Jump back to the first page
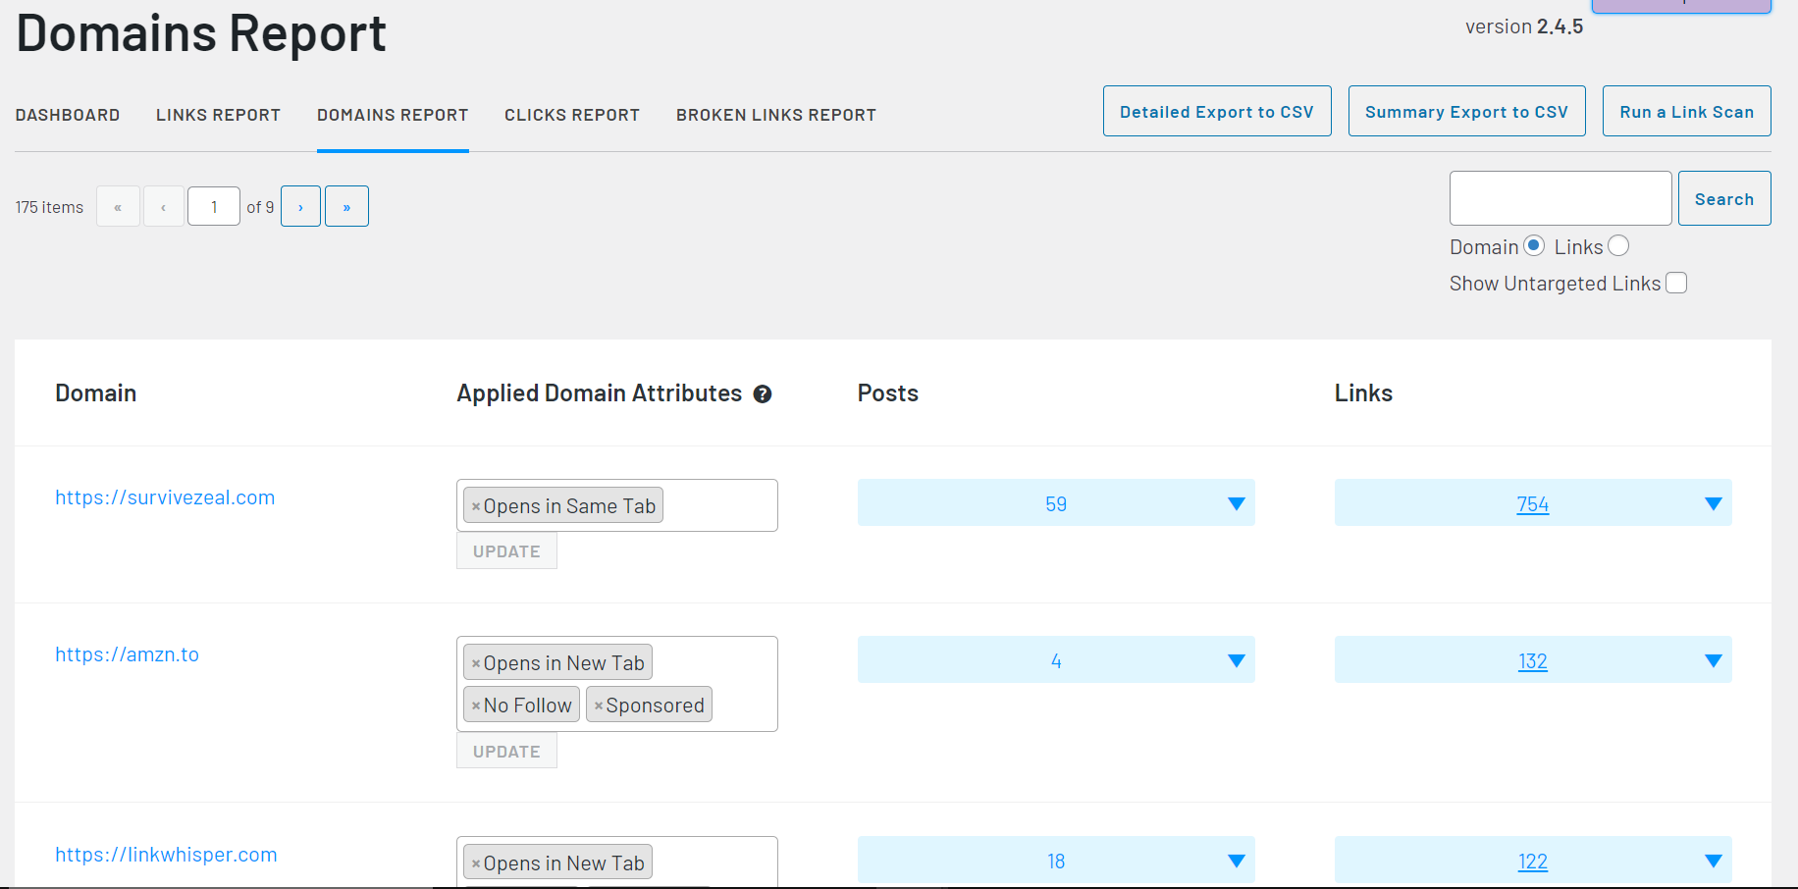This screenshot has width=1798, height=889. pyautogui.click(x=118, y=206)
